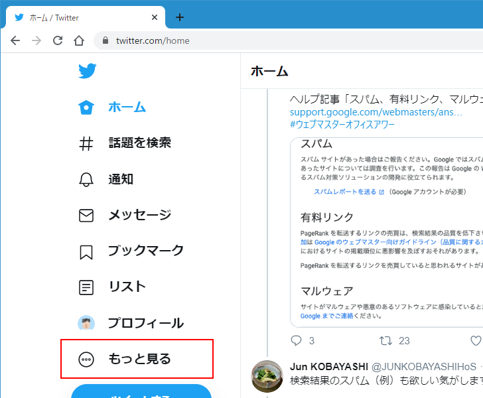Viewport: 483px width, 398px height.
Task: Click the bell notifications icon
Action: point(86,179)
